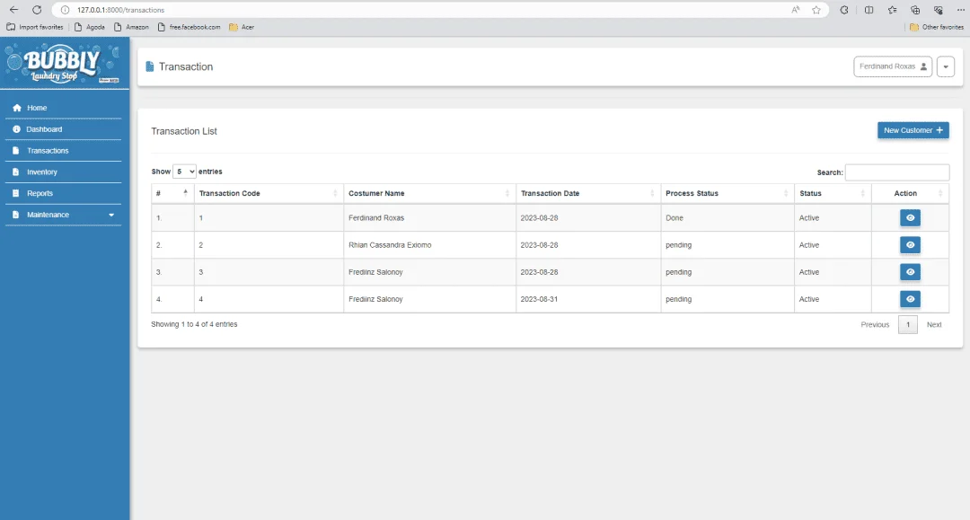The width and height of the screenshot is (970, 520).
Task: Open Favorites list icon in toolbar
Action: (892, 10)
